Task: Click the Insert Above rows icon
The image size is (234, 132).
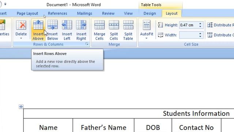Action: (x=38, y=25)
